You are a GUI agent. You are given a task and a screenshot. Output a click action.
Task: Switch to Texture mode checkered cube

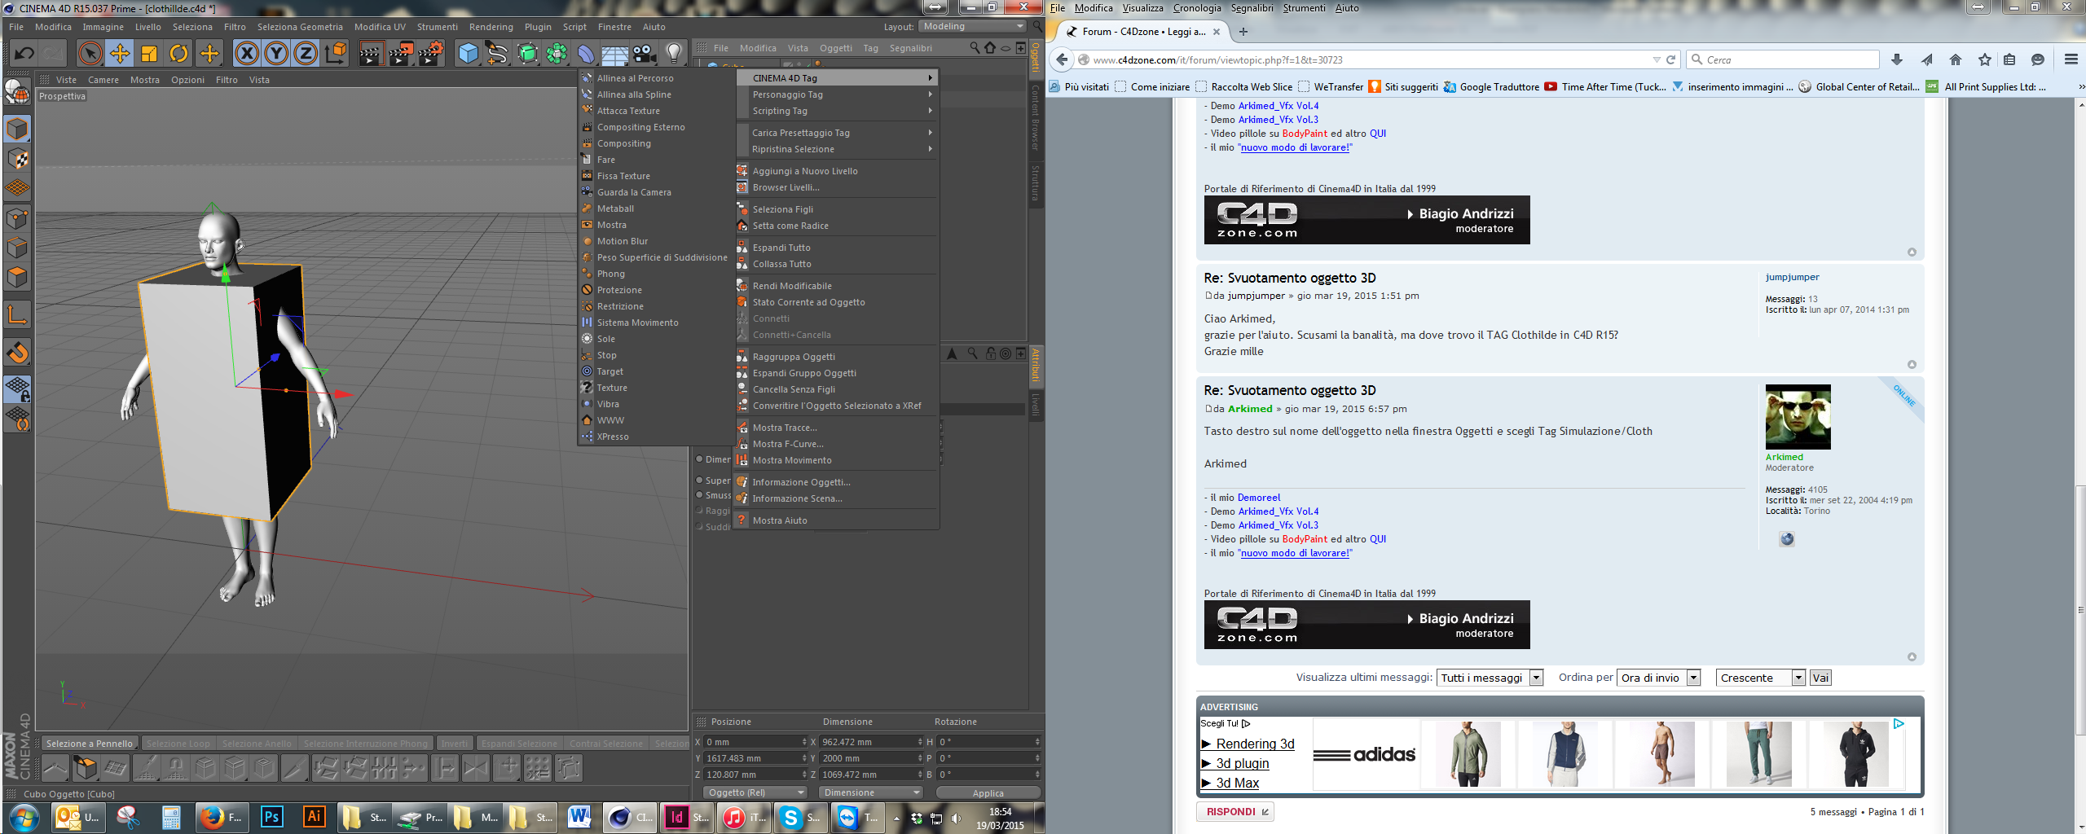[17, 159]
